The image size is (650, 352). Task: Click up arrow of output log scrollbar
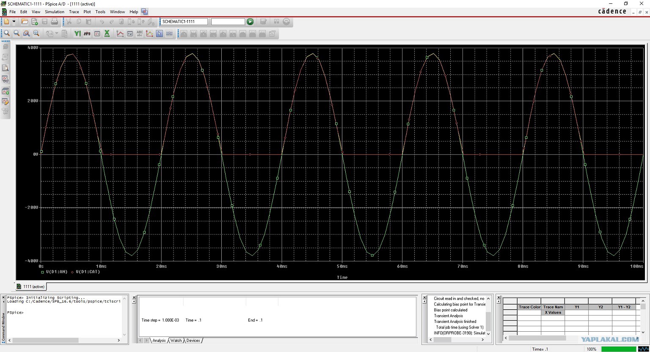pos(488,298)
